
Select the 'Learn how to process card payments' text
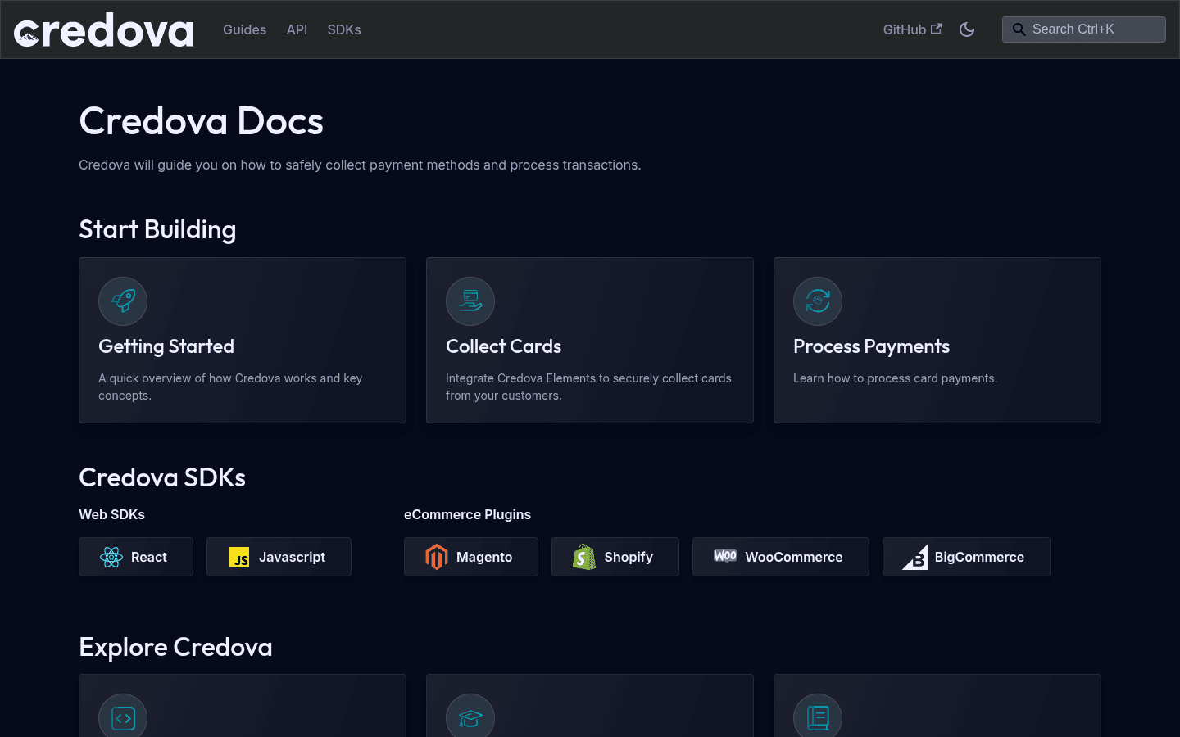tap(895, 378)
